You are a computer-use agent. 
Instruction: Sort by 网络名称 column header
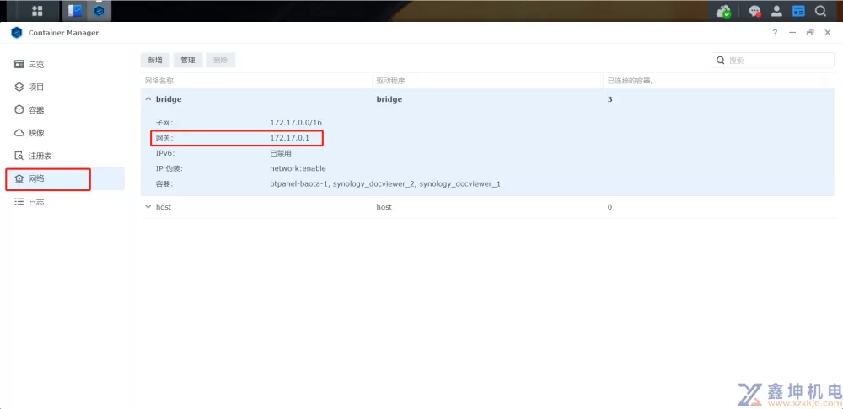pyautogui.click(x=159, y=81)
